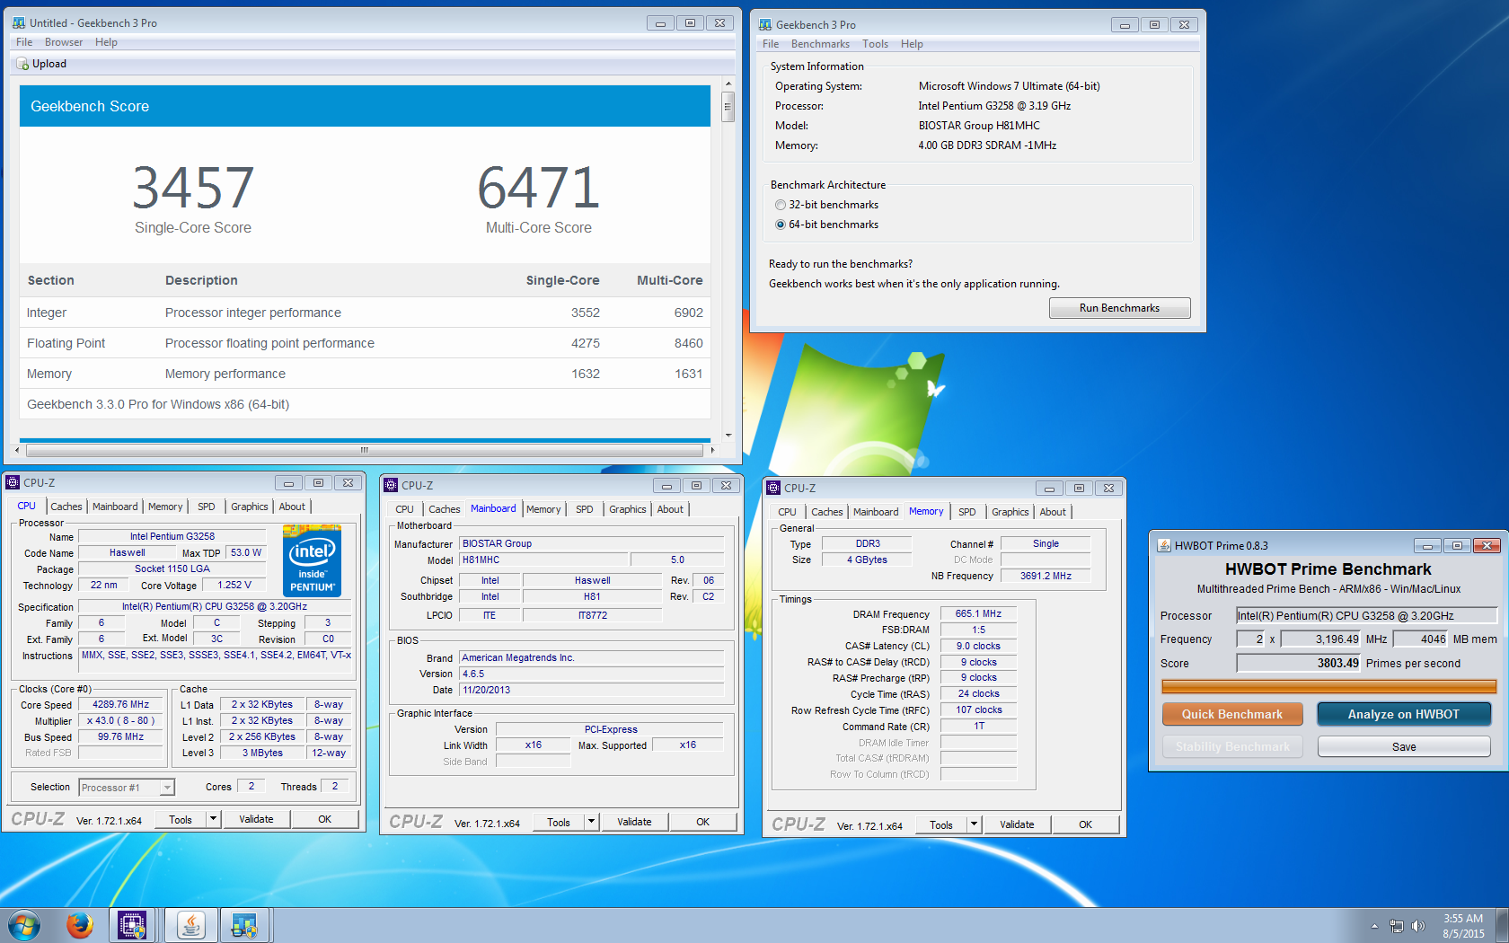The width and height of the screenshot is (1509, 943).
Task: Open Graphics tab in CPU-Z Mainboard window
Action: (x=627, y=509)
